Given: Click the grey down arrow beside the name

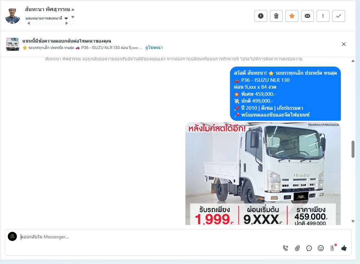Looking at the screenshot, I should click(73, 17).
